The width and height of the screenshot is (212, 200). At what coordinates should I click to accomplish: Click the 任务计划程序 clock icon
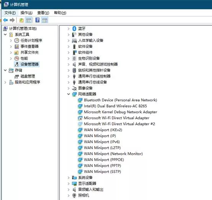(x=16, y=41)
